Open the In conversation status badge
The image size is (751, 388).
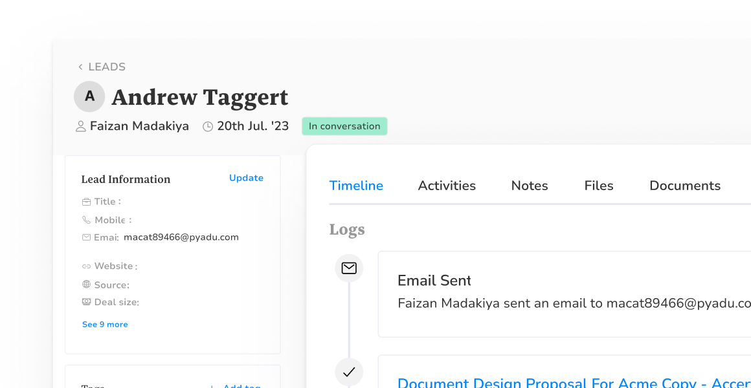[x=344, y=126]
